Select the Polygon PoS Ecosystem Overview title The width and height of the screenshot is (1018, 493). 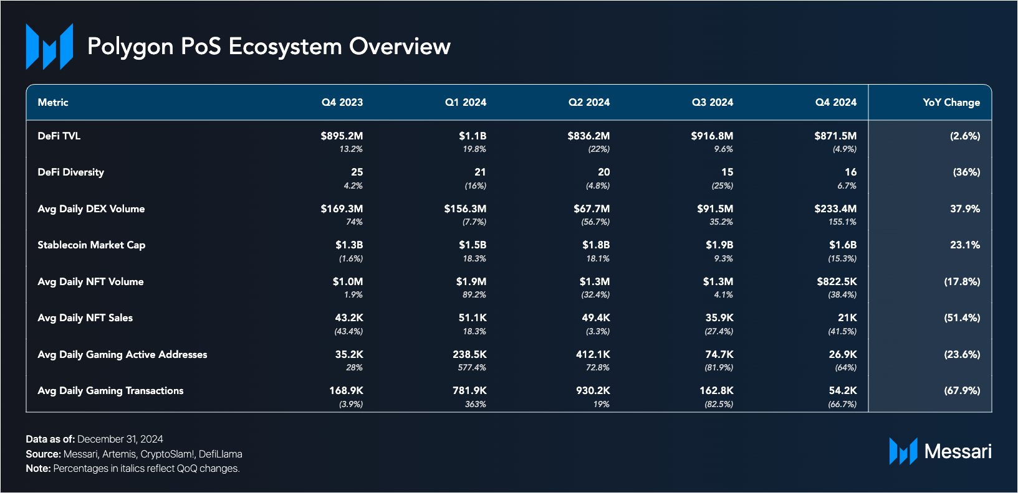tap(269, 47)
